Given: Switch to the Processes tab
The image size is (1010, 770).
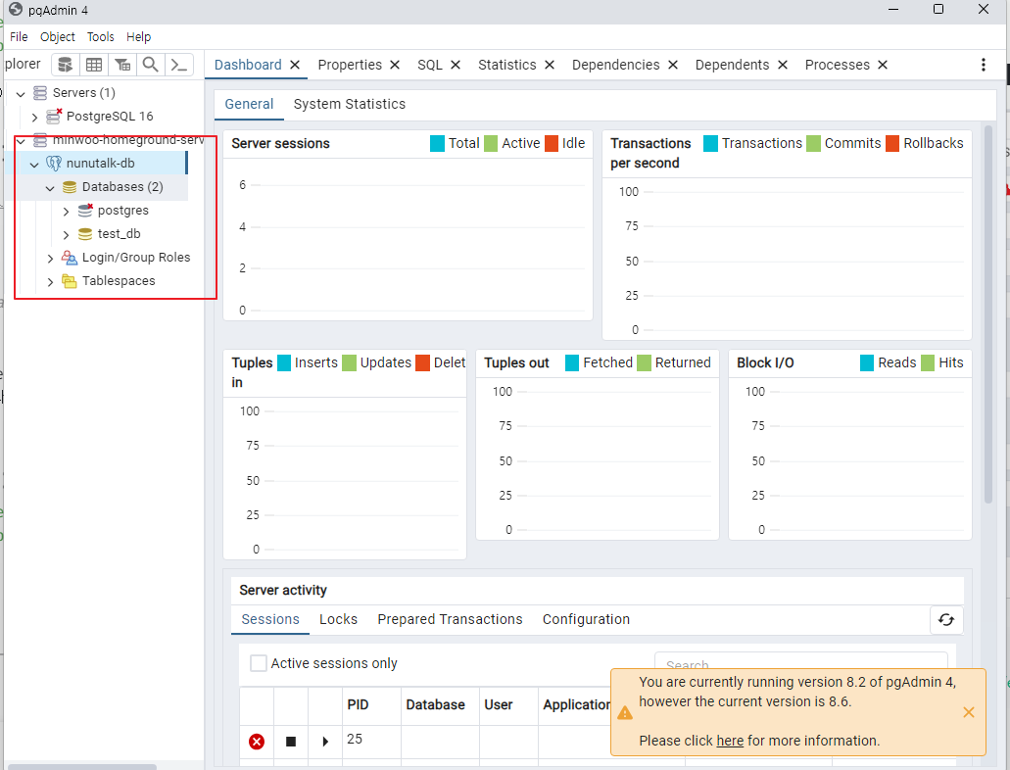Looking at the screenshot, I should click(x=838, y=65).
